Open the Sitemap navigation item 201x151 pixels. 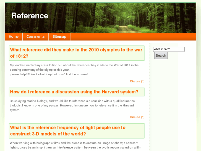pos(59,37)
